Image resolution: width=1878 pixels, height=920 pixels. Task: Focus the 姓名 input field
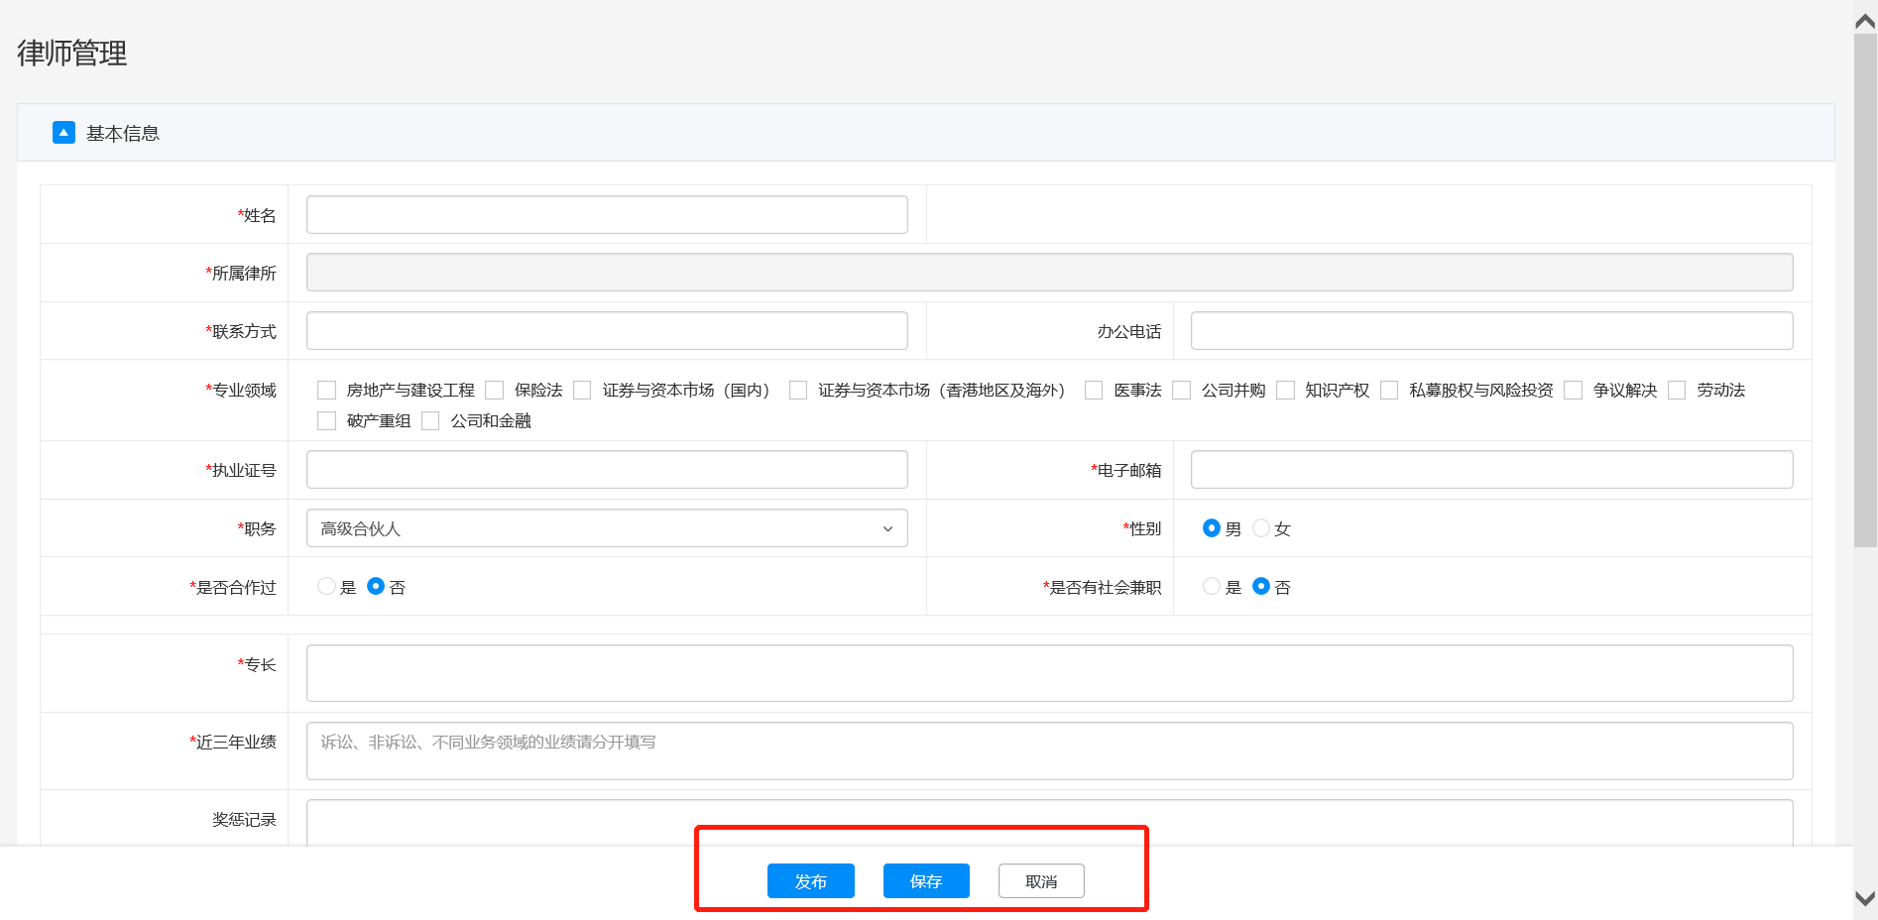point(606,215)
